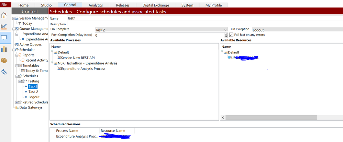Click the Active Queues icon

pyautogui.click(x=17, y=44)
